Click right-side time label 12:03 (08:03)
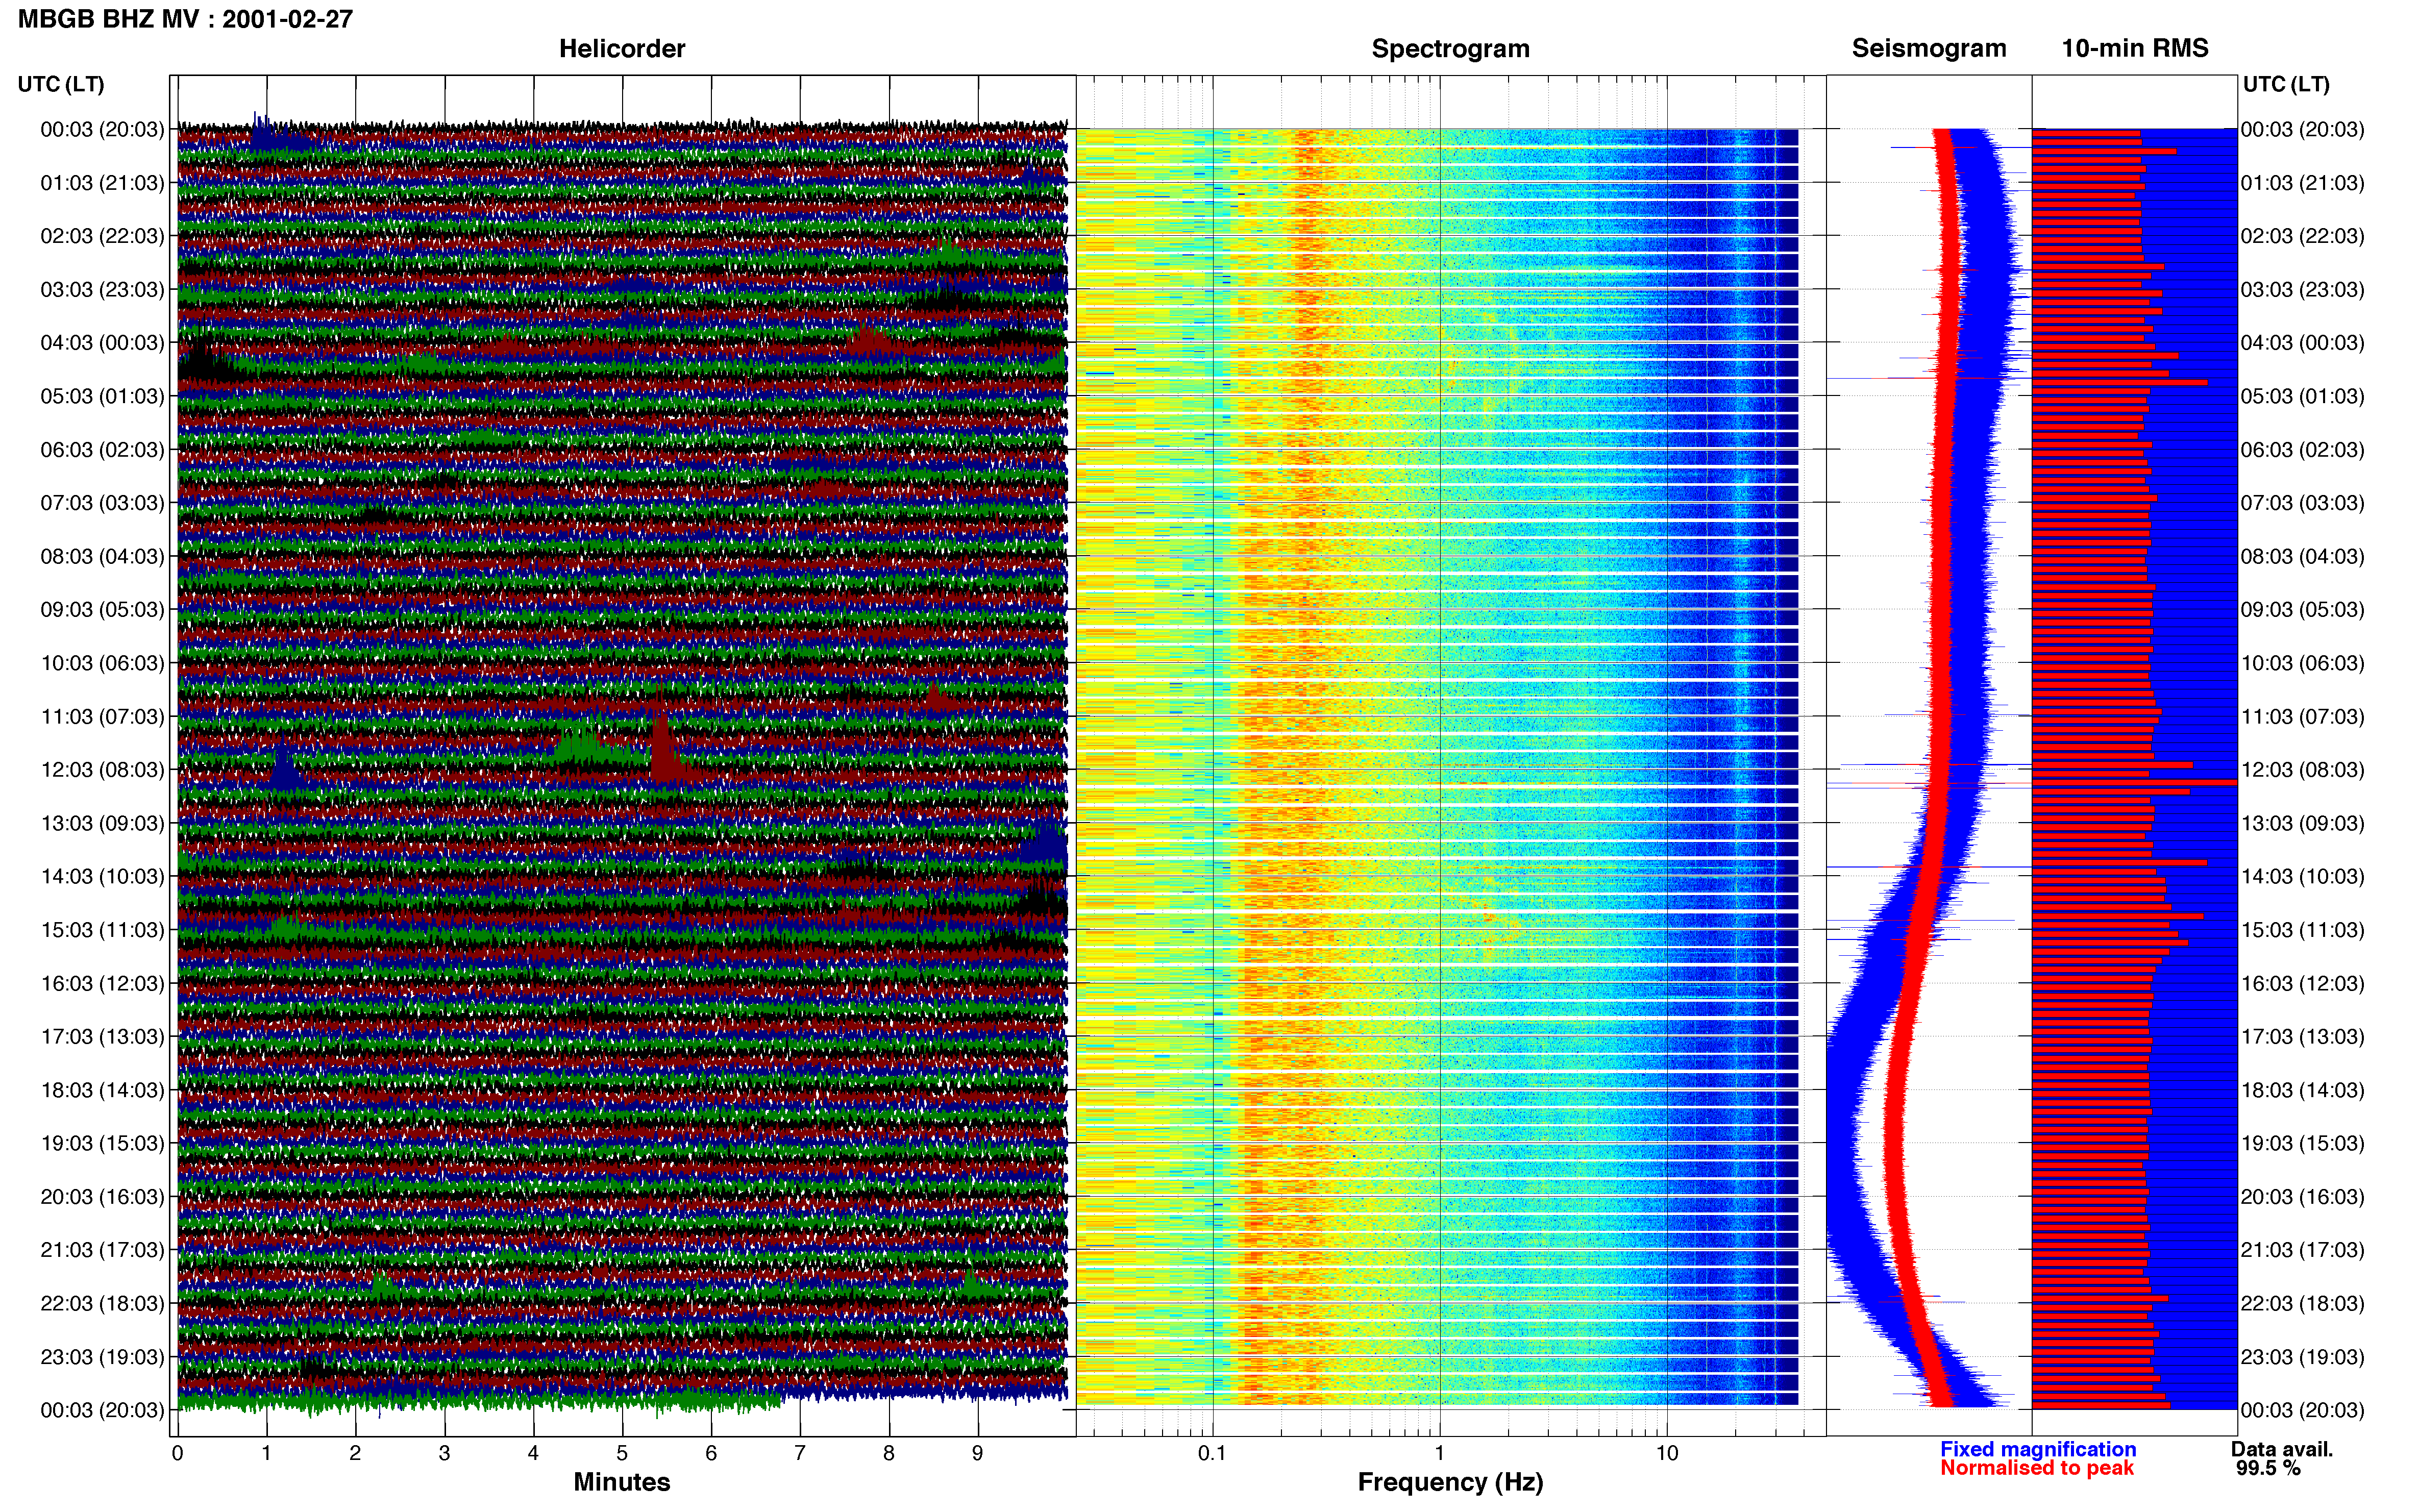The image size is (2419, 1512). (x=2302, y=770)
